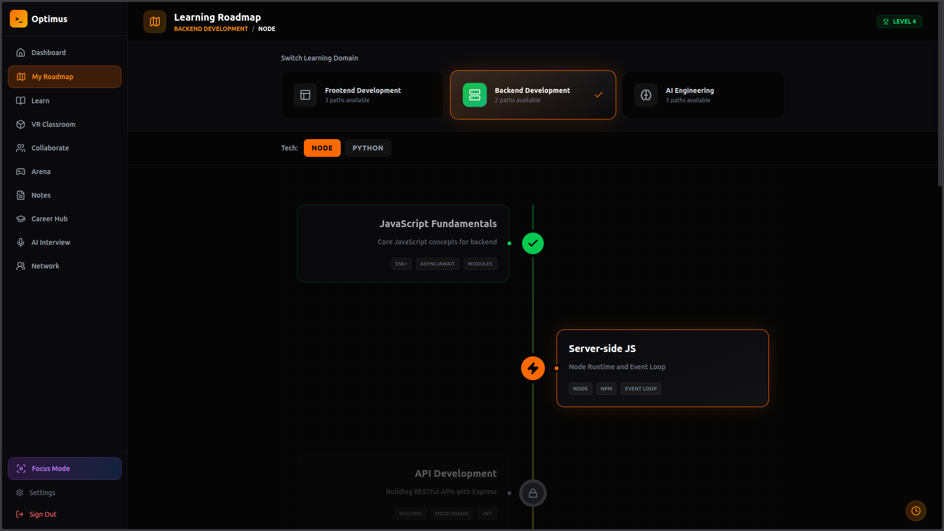
Task: Select the NODE tech option
Action: (x=322, y=148)
